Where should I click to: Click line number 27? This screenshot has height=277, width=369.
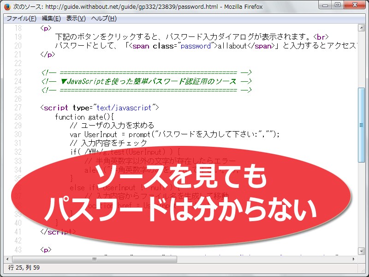18,108
